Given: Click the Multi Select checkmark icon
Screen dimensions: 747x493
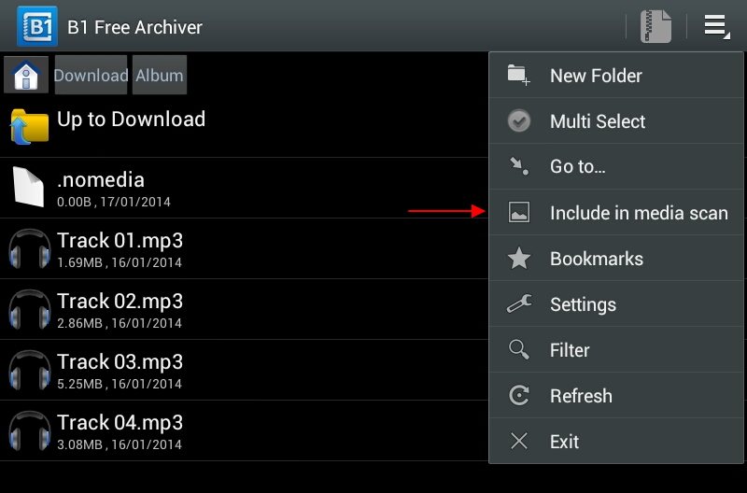Looking at the screenshot, I should (x=519, y=121).
